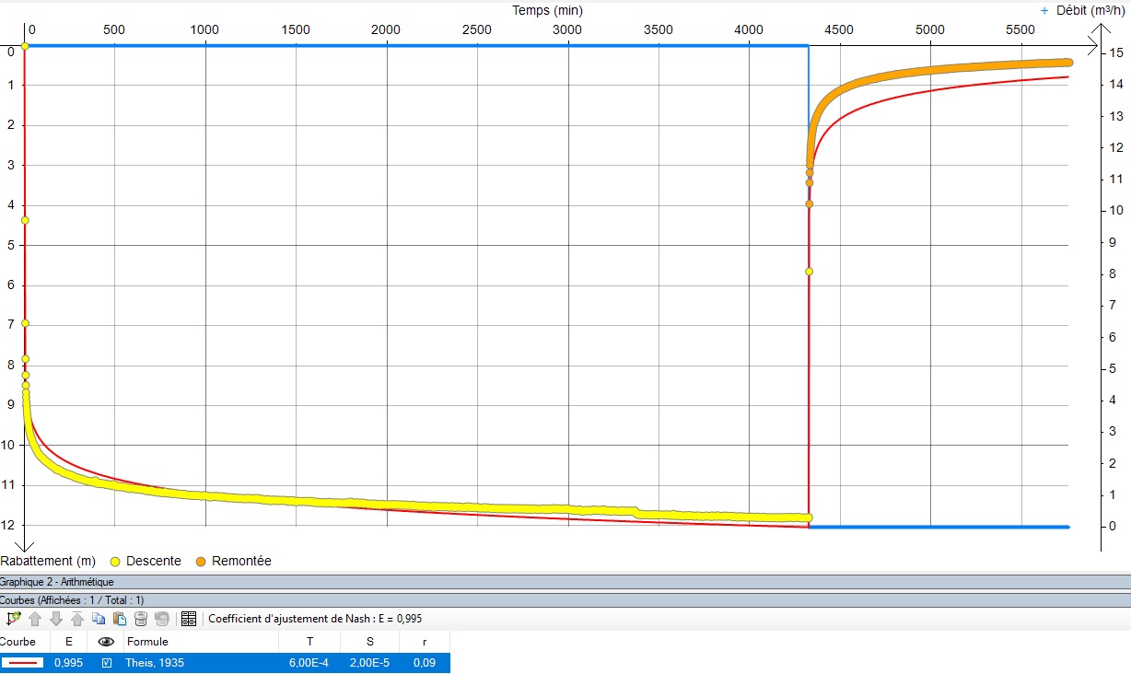Click the delete all curves icon
This screenshot has height=674, width=1131.
(x=162, y=619)
